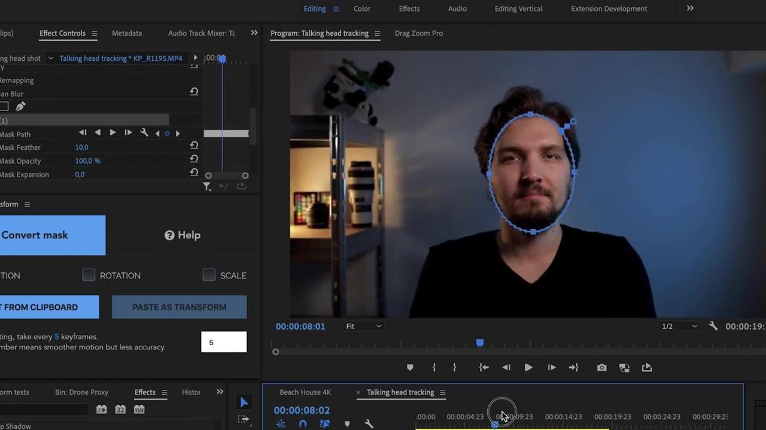Open the timeline settings wrench icon

click(x=369, y=423)
